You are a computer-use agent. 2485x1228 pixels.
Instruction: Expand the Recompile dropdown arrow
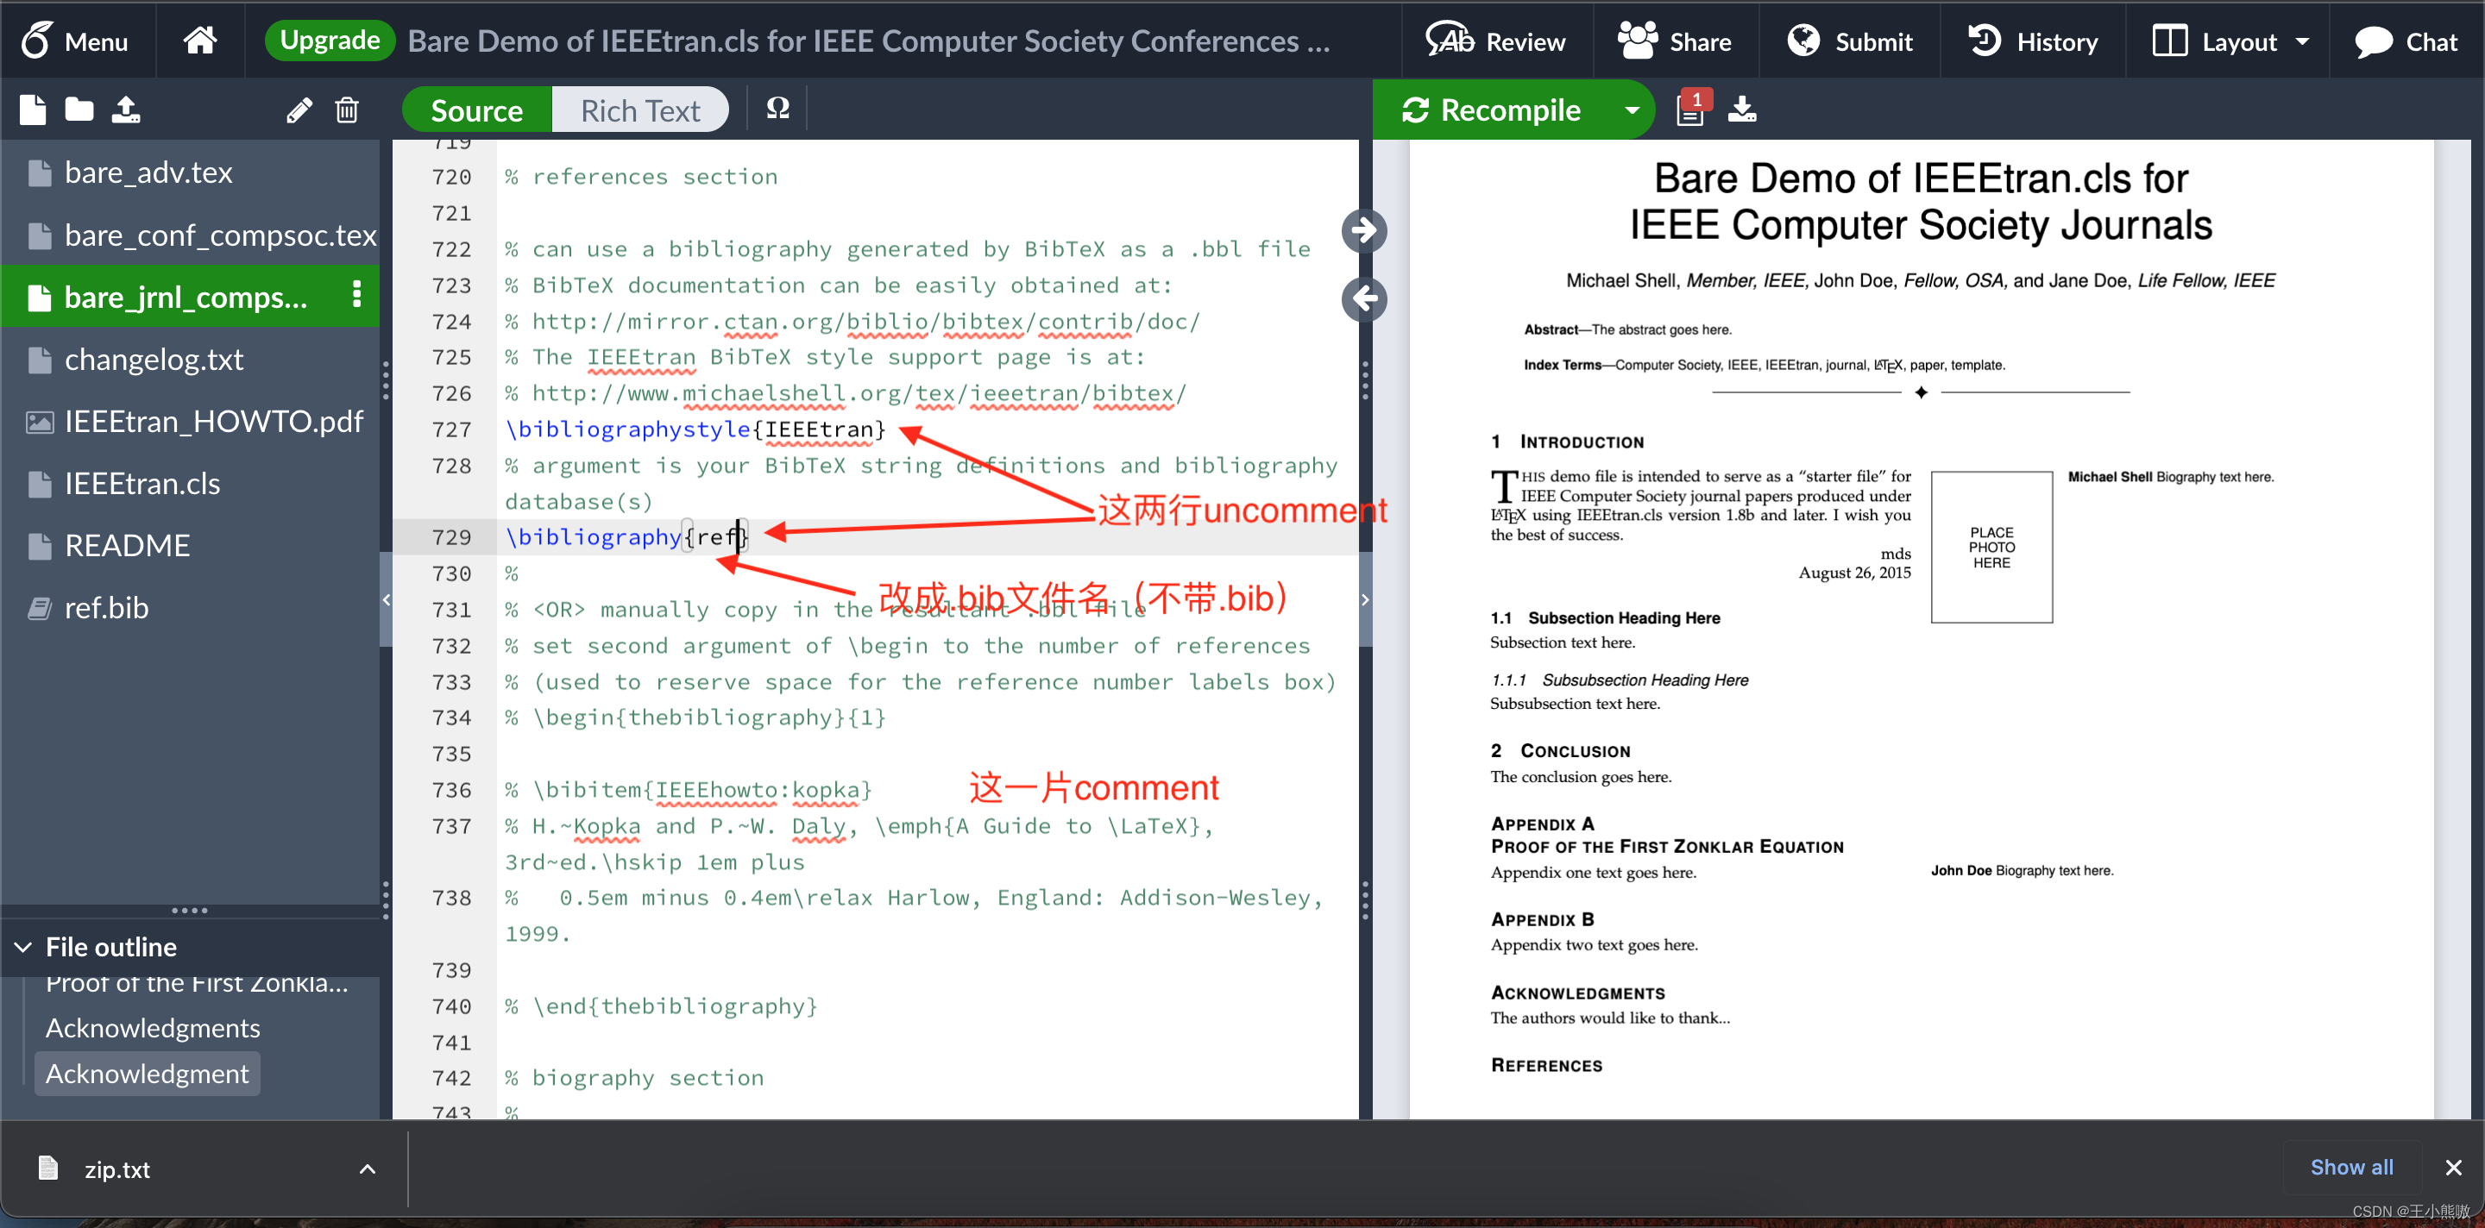1631,111
